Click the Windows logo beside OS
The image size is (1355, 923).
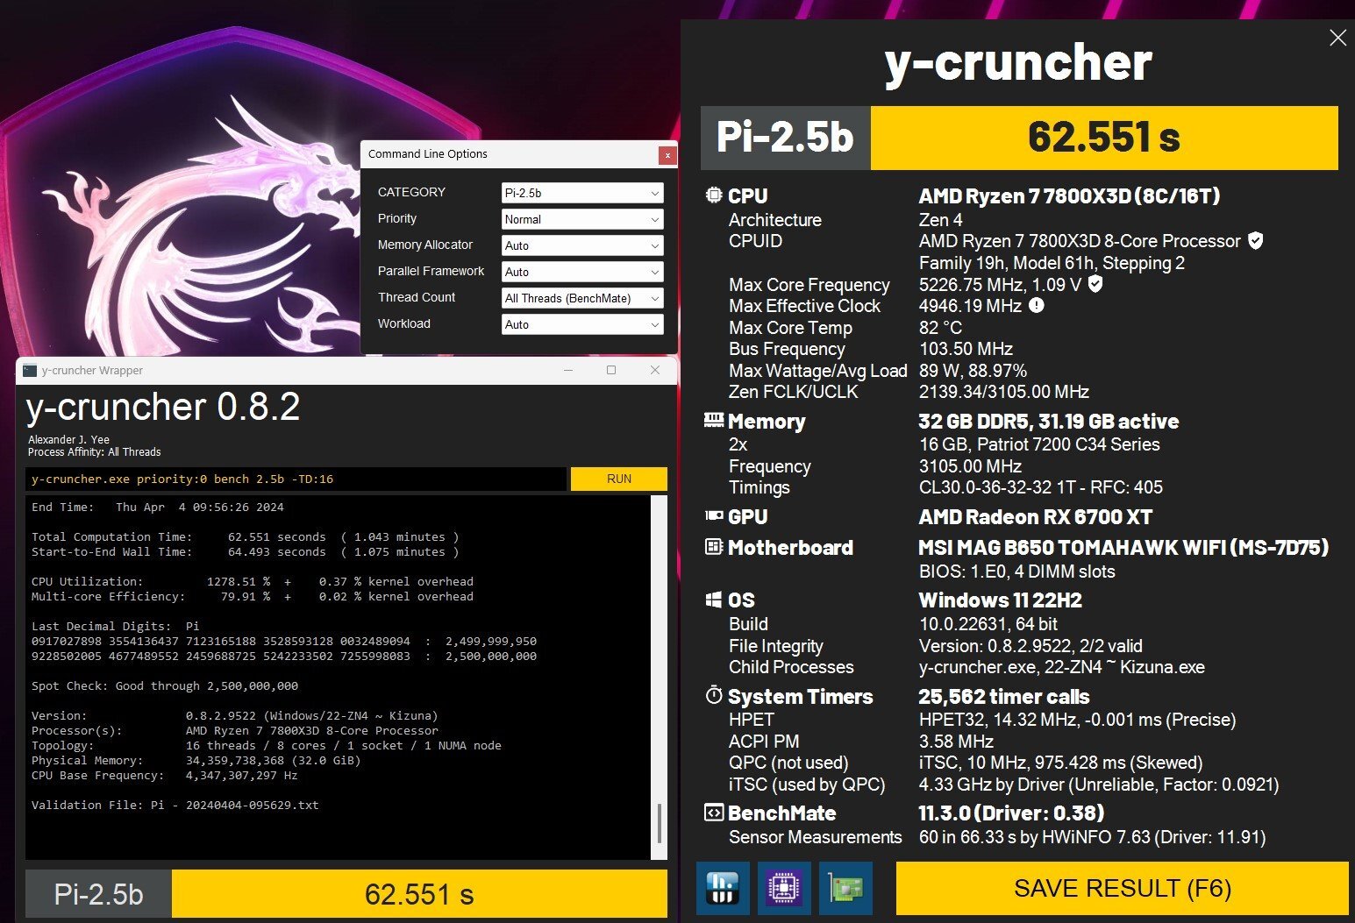(x=714, y=600)
